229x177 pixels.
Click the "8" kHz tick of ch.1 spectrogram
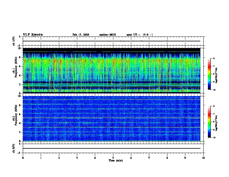coord(20,57)
